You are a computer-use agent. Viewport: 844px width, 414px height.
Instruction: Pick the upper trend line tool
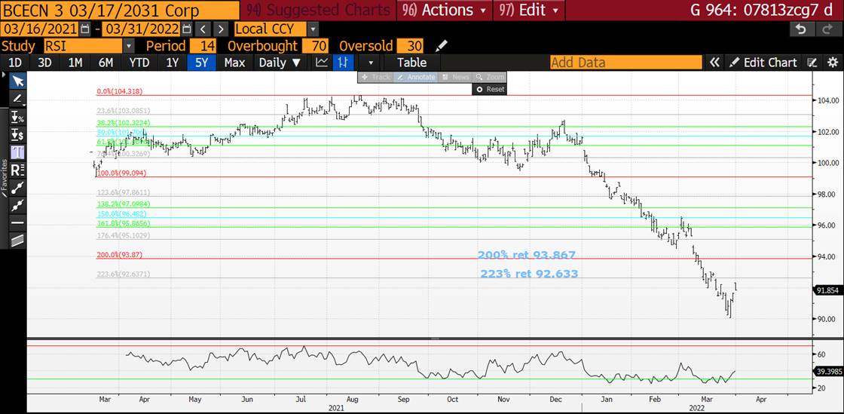[x=18, y=187]
